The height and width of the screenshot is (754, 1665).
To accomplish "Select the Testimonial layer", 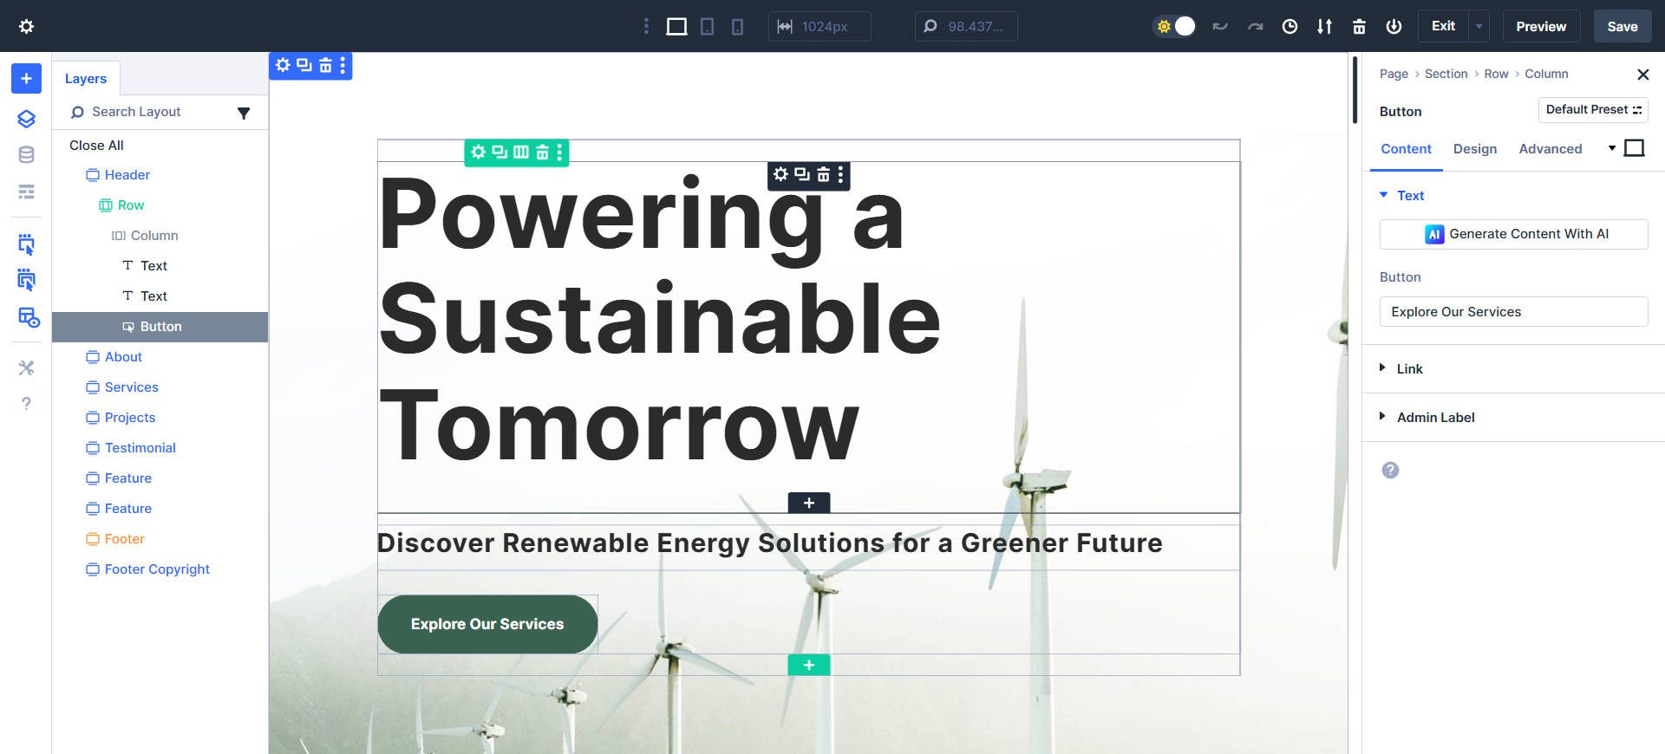I will 140,448.
